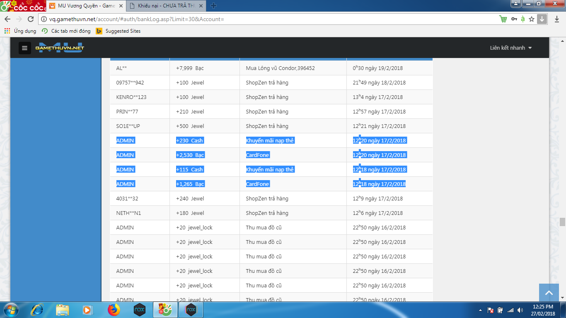Toggle the green Vietnamese typing icon
The height and width of the screenshot is (318, 566).
point(523,19)
